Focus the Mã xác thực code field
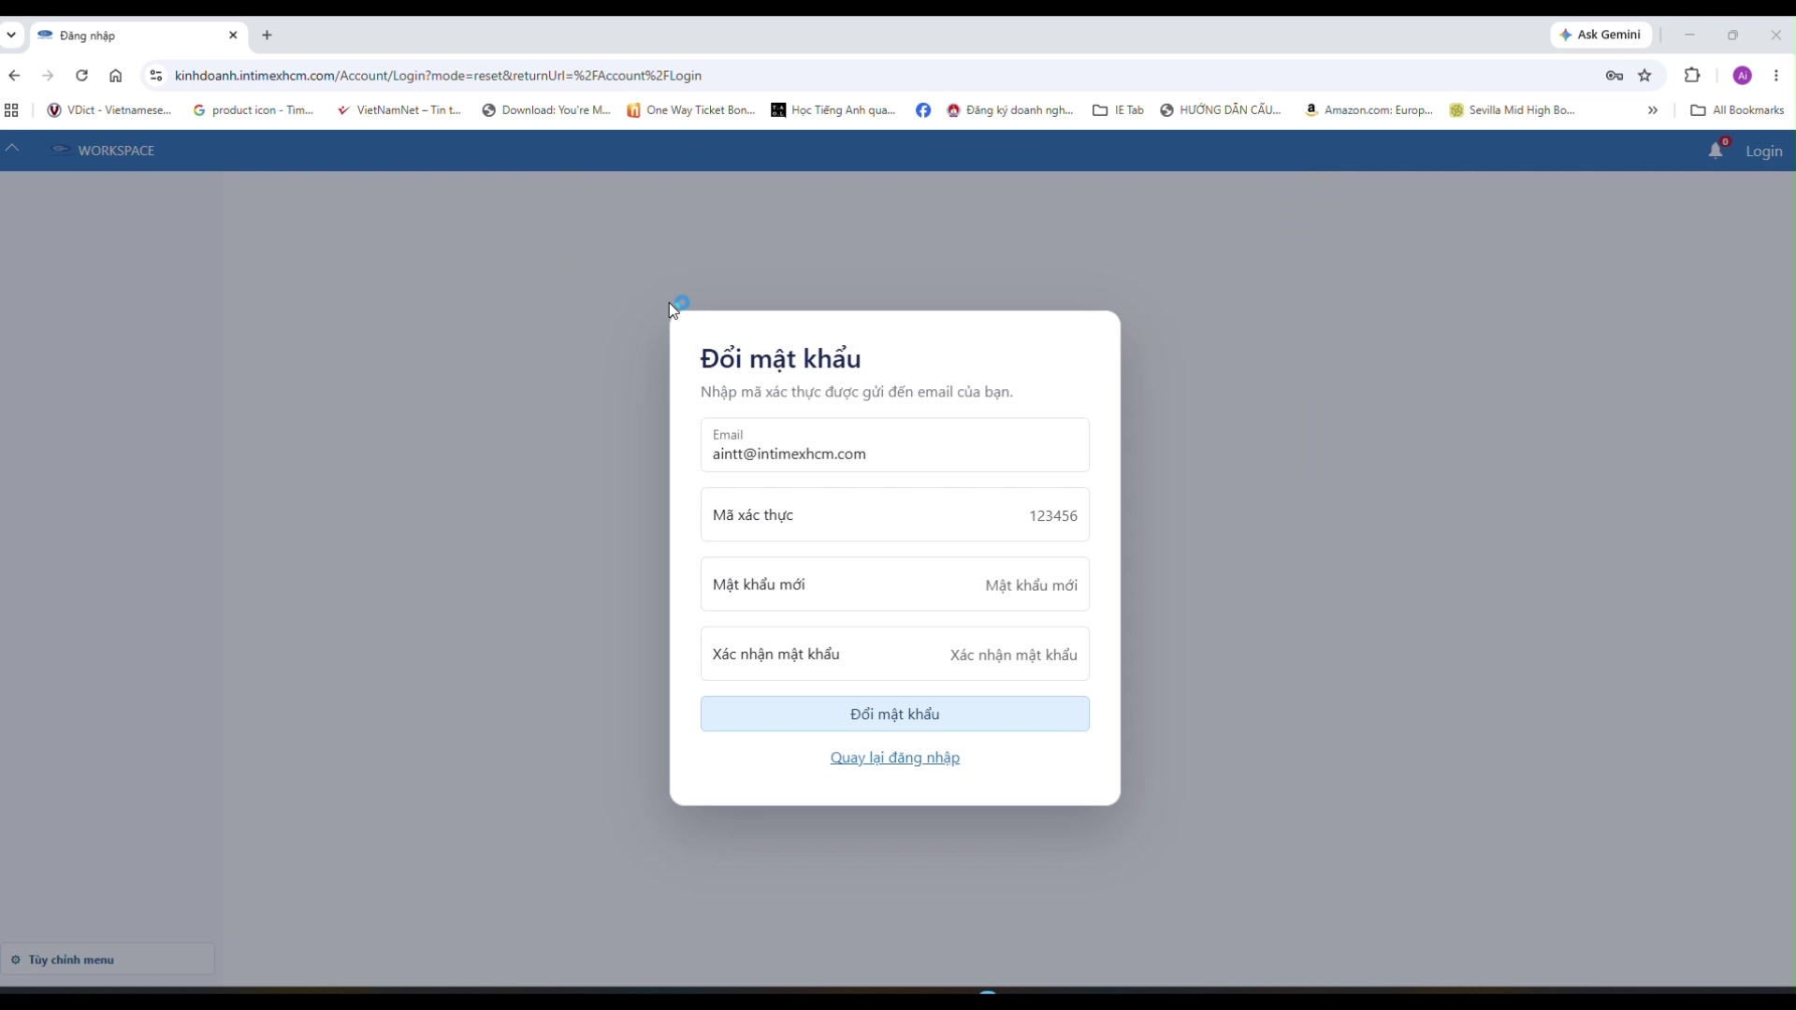 (x=895, y=515)
